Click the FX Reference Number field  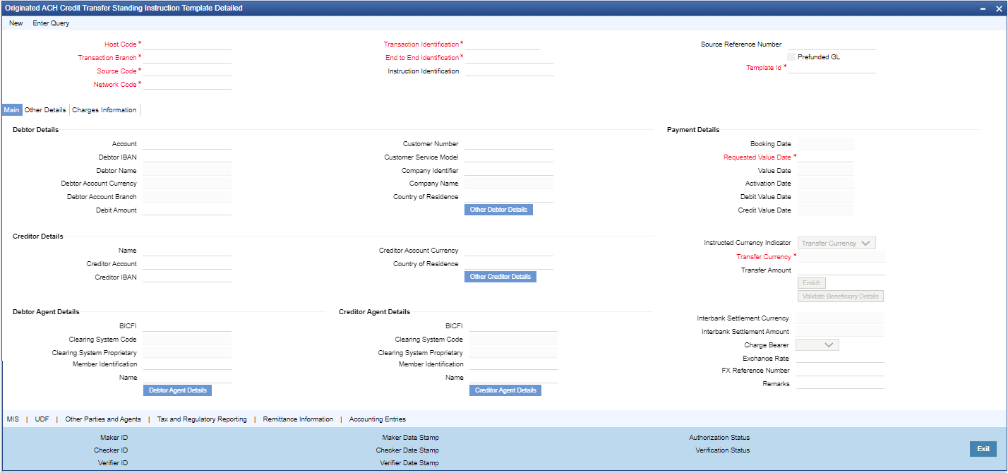[x=840, y=371]
